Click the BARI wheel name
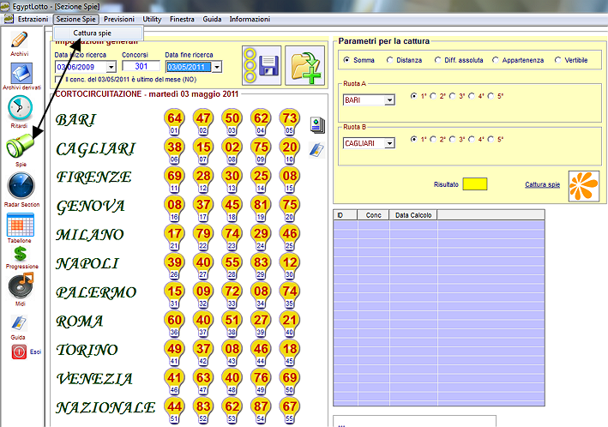 75,120
